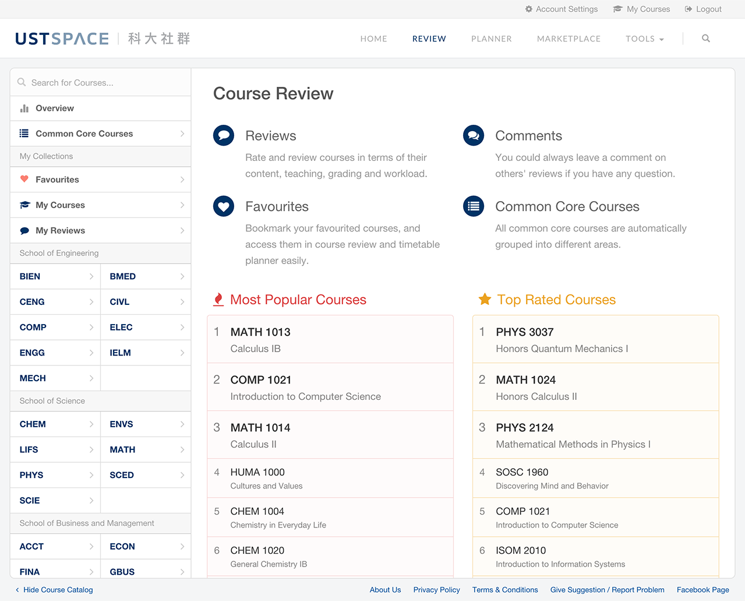Click the My Courses cap icon in sidebar

pos(24,205)
